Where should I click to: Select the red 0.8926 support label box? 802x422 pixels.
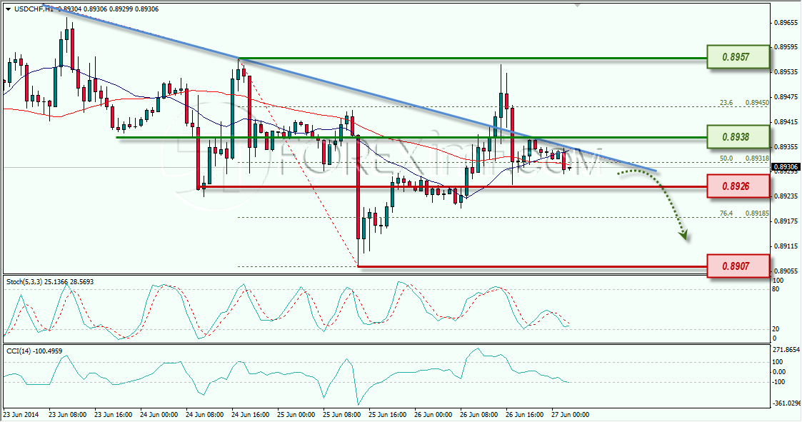(x=738, y=186)
